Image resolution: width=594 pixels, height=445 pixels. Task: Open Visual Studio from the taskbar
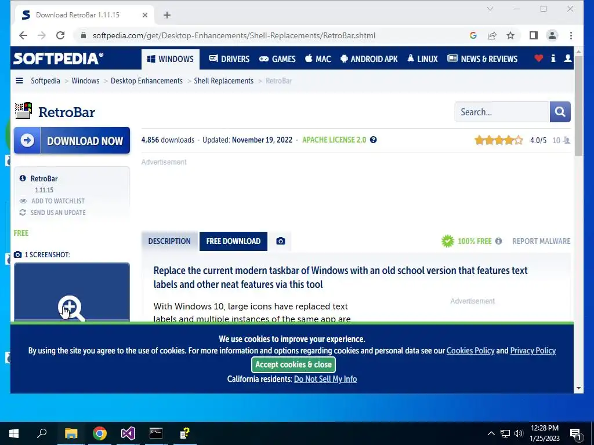tap(128, 433)
